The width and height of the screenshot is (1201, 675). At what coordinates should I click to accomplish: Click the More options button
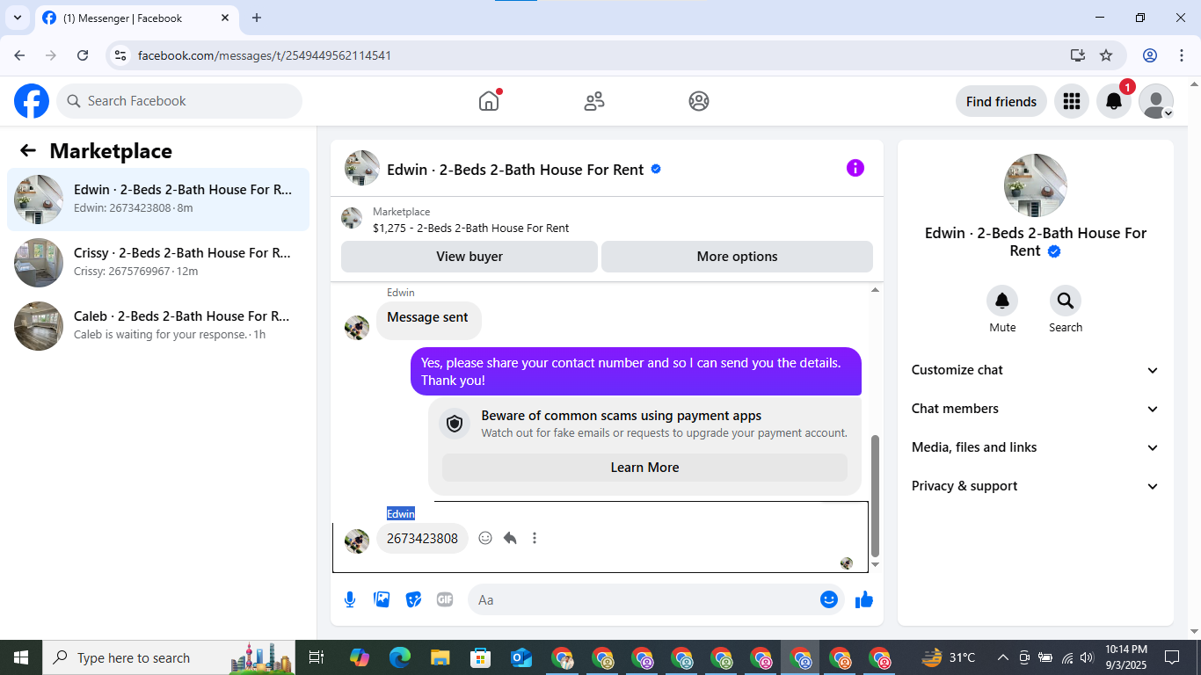pos(737,257)
